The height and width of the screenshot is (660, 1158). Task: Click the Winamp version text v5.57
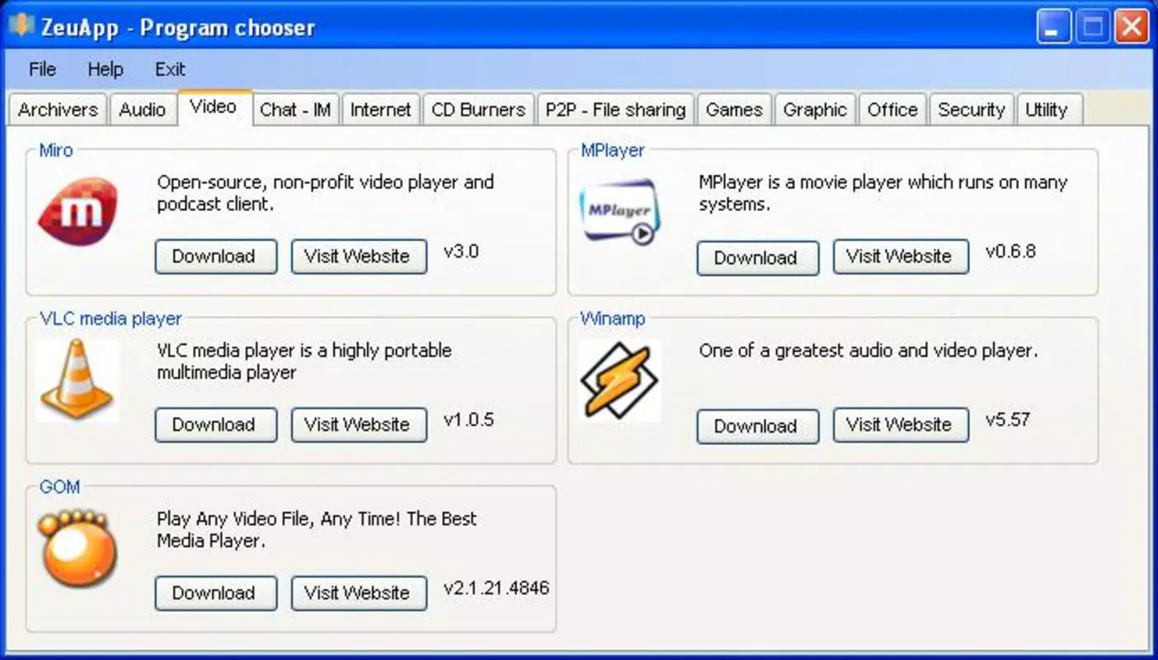pos(1008,420)
